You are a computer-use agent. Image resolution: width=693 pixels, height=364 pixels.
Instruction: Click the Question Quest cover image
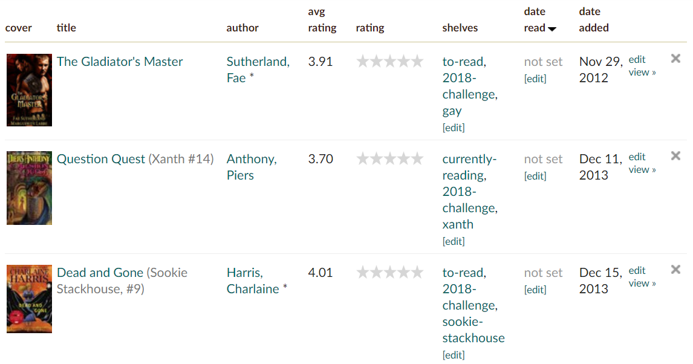point(29,188)
